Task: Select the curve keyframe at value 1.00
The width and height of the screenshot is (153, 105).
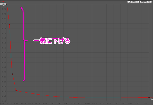Action: [x=7, y=4]
